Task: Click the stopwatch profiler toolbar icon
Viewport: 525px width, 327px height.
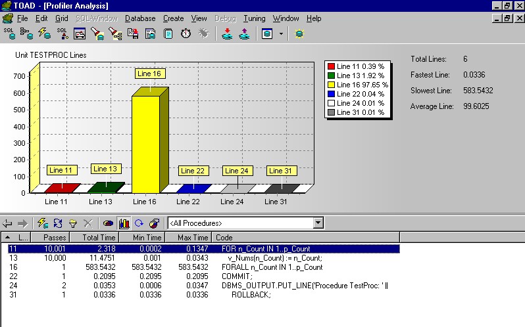Action: tap(186, 33)
